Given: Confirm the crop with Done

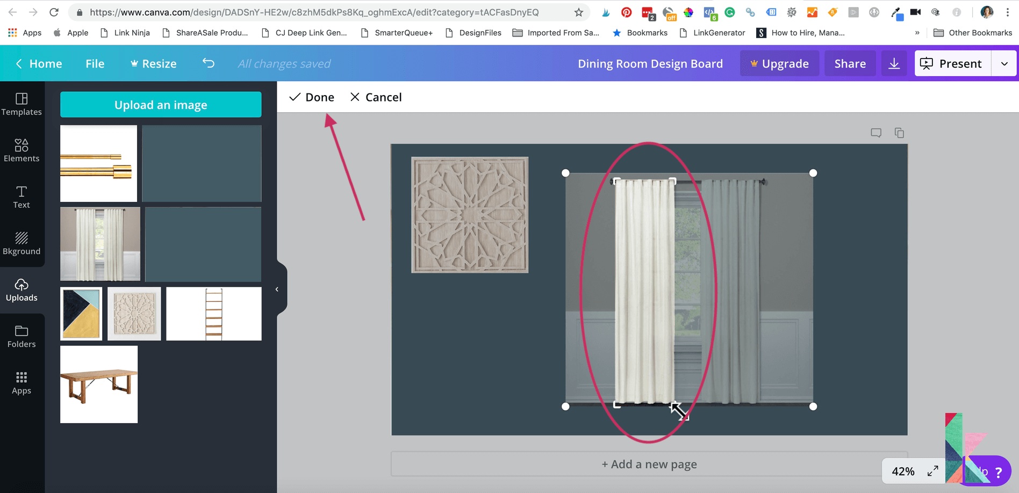Looking at the screenshot, I should click(312, 97).
